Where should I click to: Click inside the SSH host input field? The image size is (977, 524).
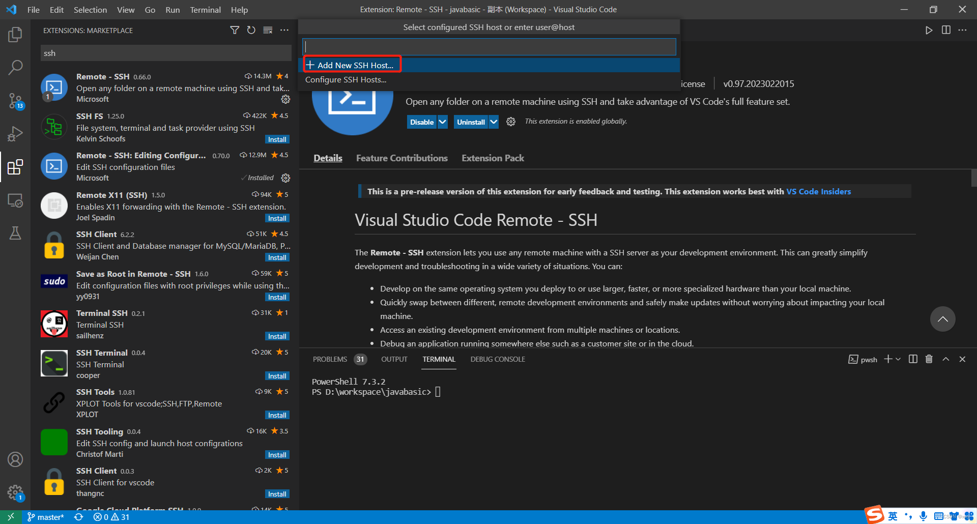pos(489,46)
